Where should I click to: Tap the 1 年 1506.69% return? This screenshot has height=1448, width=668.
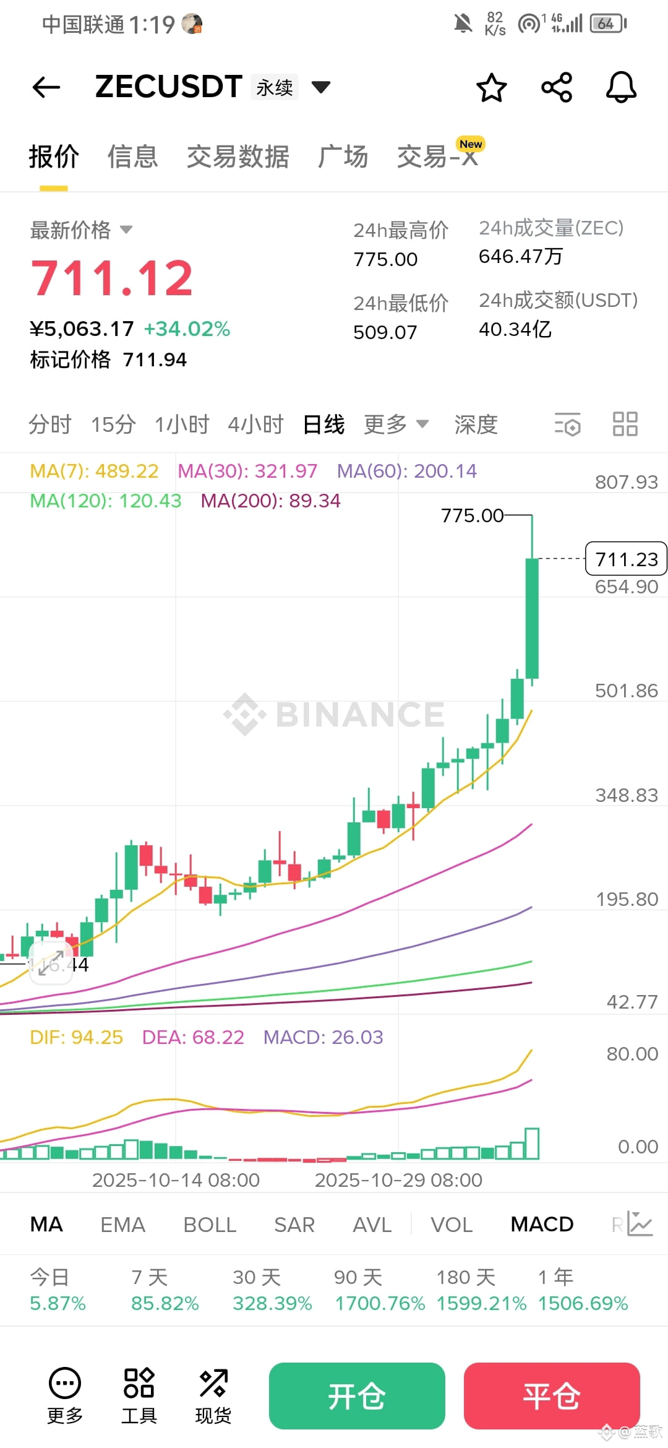(583, 1290)
